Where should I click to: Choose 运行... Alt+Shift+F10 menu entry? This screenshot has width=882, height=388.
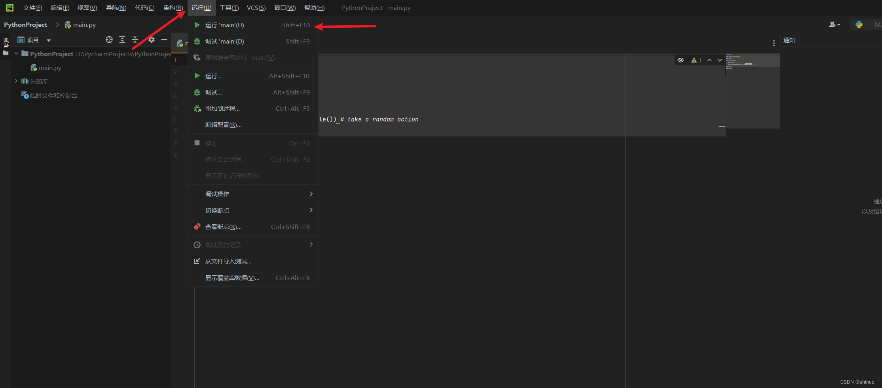point(253,76)
